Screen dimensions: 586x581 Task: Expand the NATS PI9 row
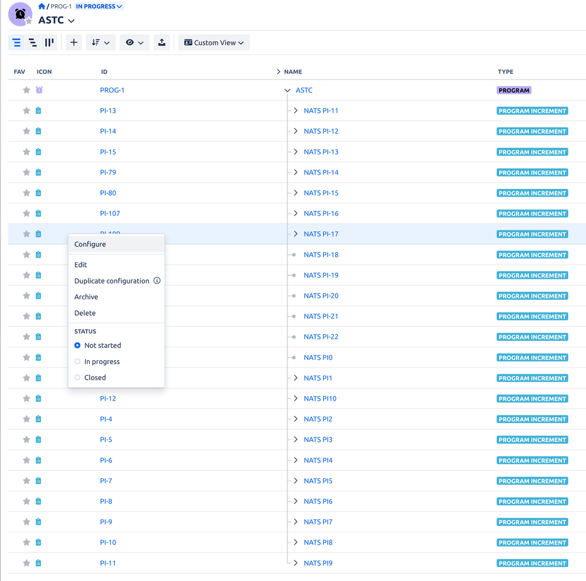click(x=296, y=563)
